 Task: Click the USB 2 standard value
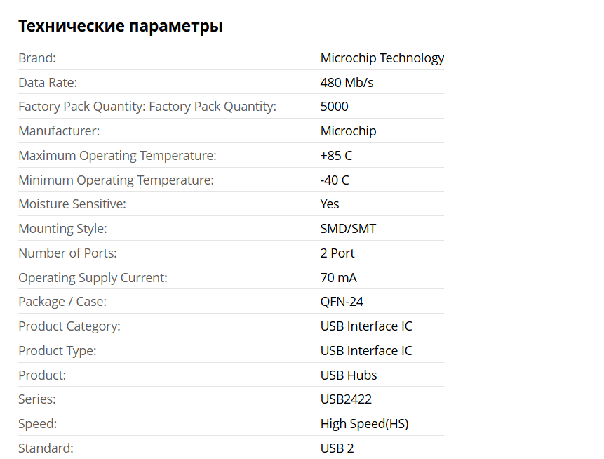[337, 448]
